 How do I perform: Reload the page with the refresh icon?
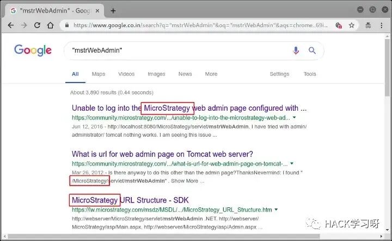coord(37,25)
